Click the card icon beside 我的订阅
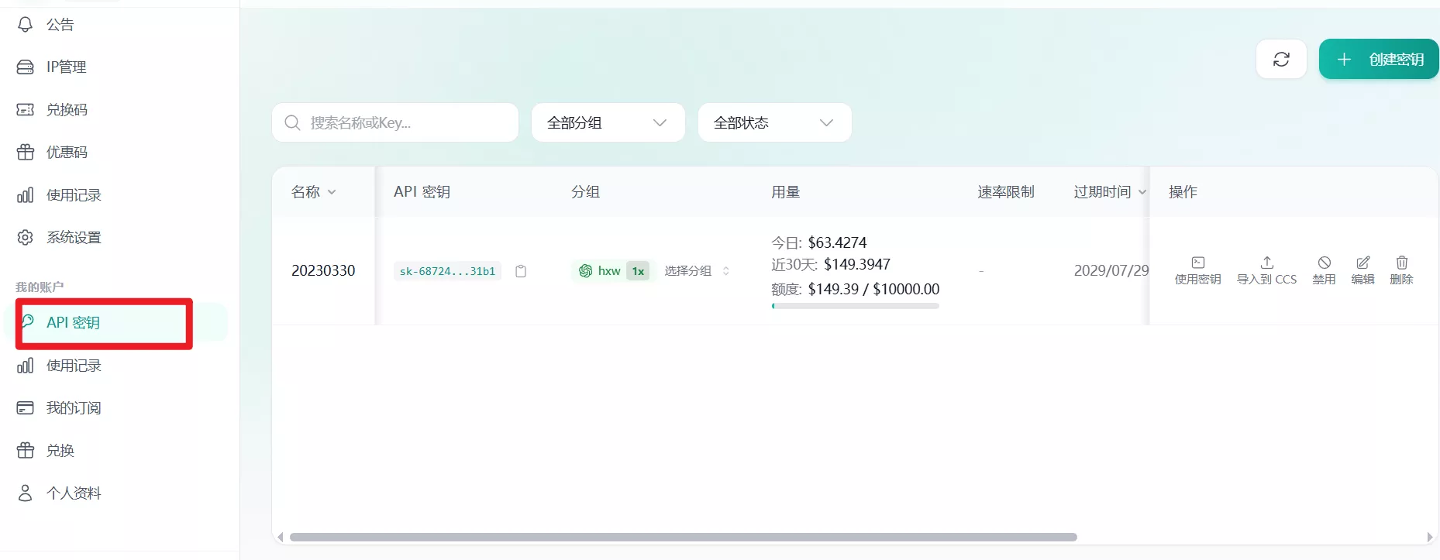Viewport: 1440px width, 560px height. [26, 408]
